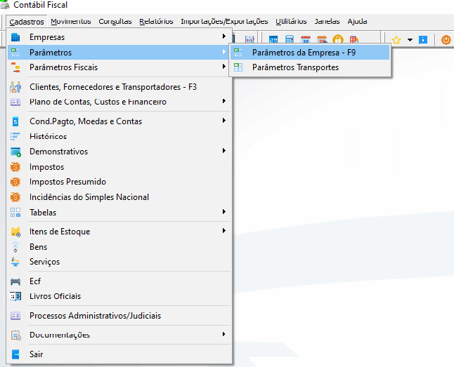Expand the Documentações submenu arrow
The height and width of the screenshot is (367, 454).
click(223, 334)
